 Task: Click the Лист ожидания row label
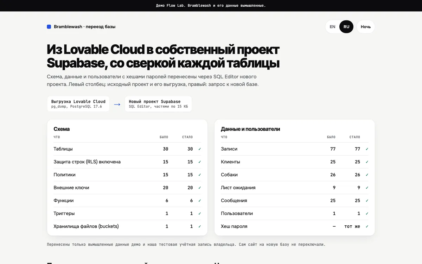coord(238,188)
